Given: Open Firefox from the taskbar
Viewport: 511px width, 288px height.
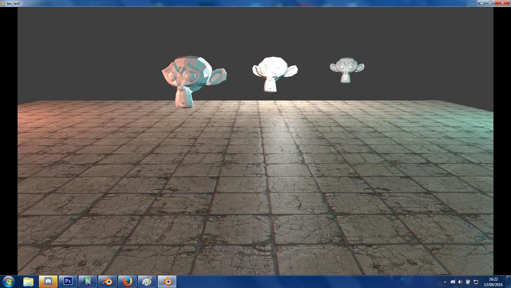Looking at the screenshot, I should pos(128,281).
